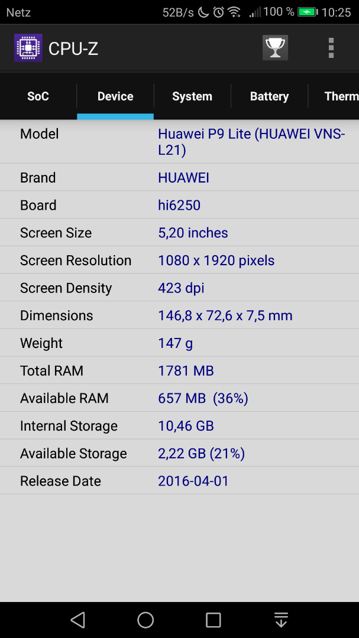
Task: Hide navigation bar with down-arrow icon
Action: point(281,620)
